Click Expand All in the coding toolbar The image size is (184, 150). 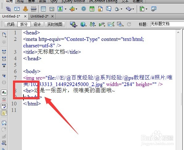click(x=4, y=65)
